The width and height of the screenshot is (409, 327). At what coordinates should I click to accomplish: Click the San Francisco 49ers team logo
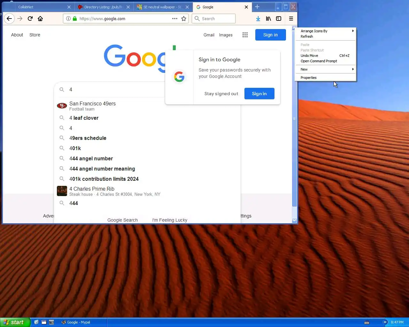[x=62, y=106]
